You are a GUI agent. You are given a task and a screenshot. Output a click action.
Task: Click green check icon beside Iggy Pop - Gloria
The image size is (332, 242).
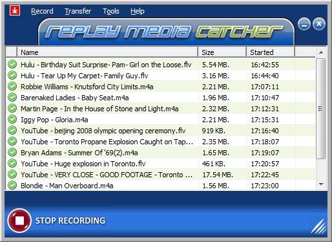tap(12, 119)
